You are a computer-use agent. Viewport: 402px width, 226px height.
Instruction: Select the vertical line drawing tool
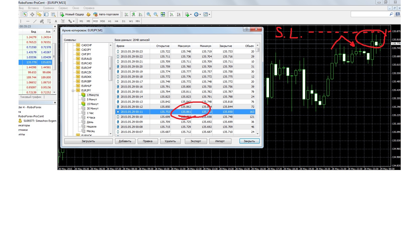point(21,21)
